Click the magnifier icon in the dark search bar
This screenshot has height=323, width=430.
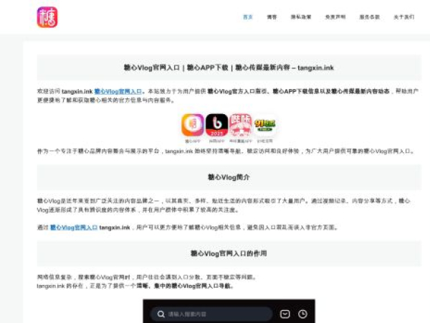161,314
